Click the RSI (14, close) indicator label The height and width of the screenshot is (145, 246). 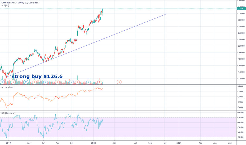[x=8, y=113]
